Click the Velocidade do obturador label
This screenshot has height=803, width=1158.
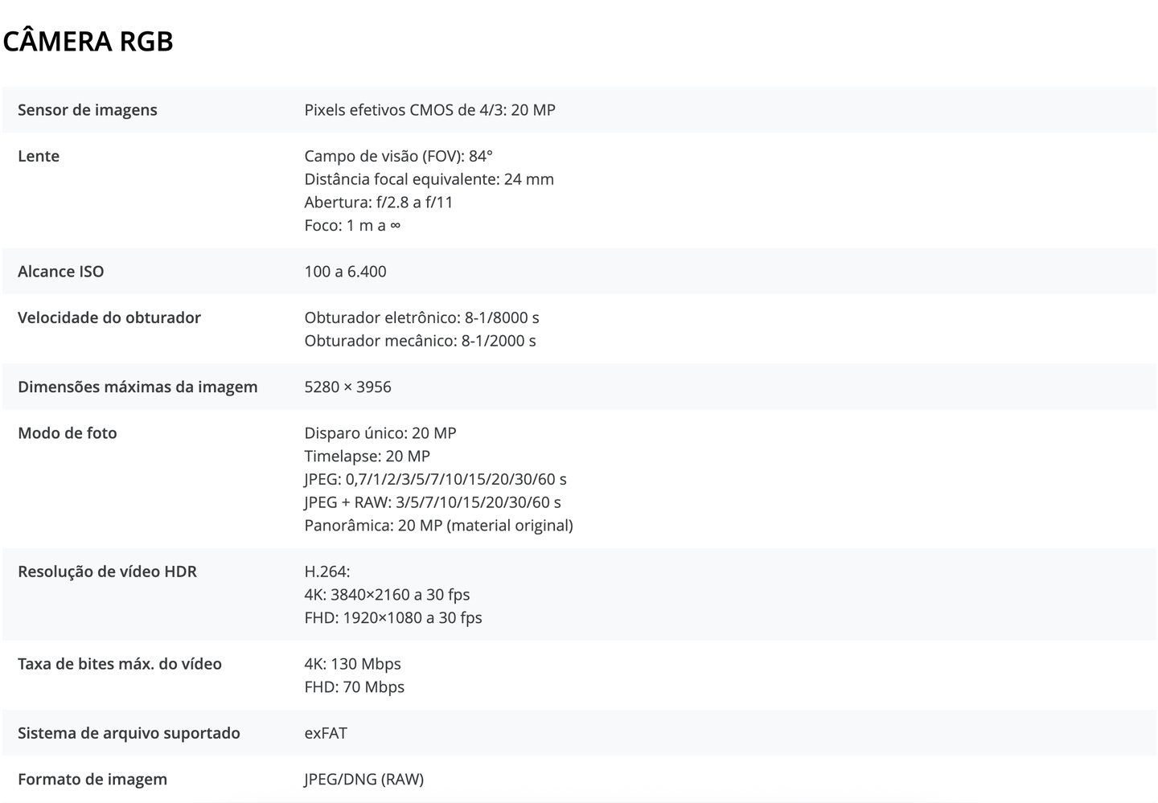pyautogui.click(x=109, y=318)
